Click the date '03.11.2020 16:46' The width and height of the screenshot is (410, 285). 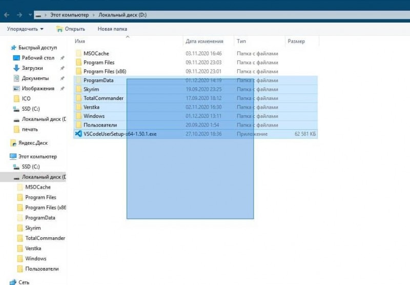point(203,53)
